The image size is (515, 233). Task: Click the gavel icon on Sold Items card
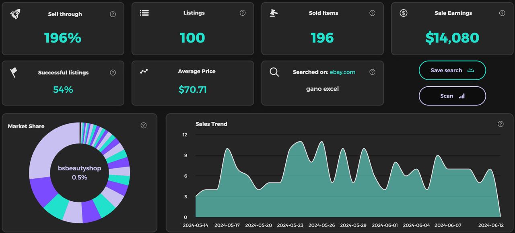pos(274,13)
